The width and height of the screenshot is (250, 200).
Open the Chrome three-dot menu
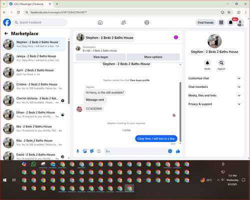245,12
